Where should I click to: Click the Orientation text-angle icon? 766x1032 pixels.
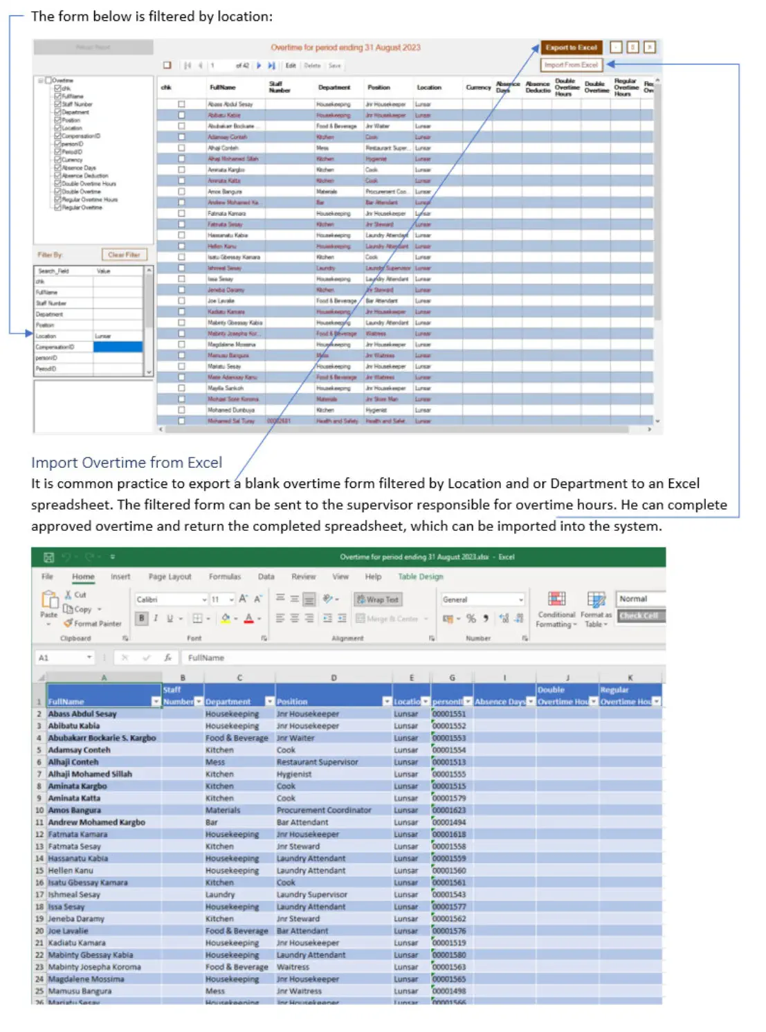[x=328, y=599]
